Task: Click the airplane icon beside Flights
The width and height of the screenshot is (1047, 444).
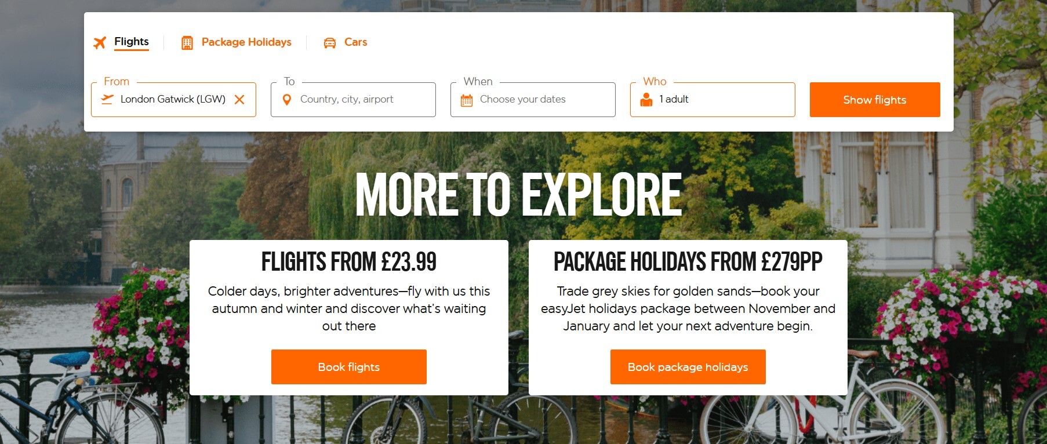Action: [x=100, y=42]
